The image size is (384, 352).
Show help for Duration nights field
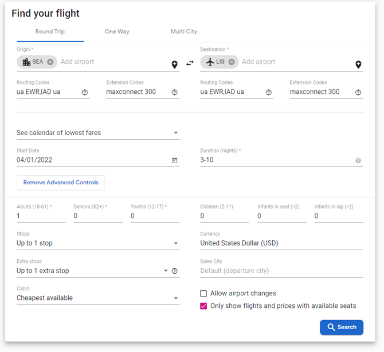click(x=358, y=160)
